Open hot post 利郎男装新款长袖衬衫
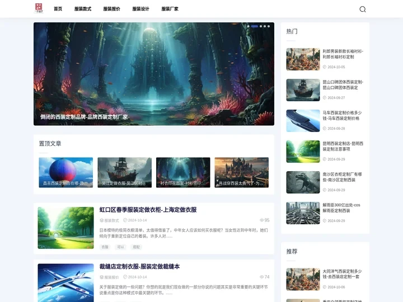403x302 pixels. coord(343,54)
